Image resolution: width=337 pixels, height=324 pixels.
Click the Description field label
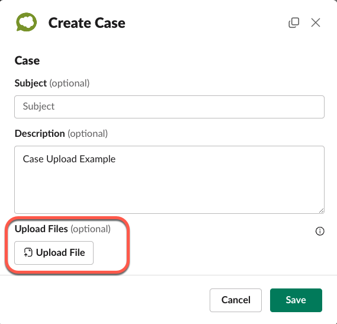click(40, 133)
